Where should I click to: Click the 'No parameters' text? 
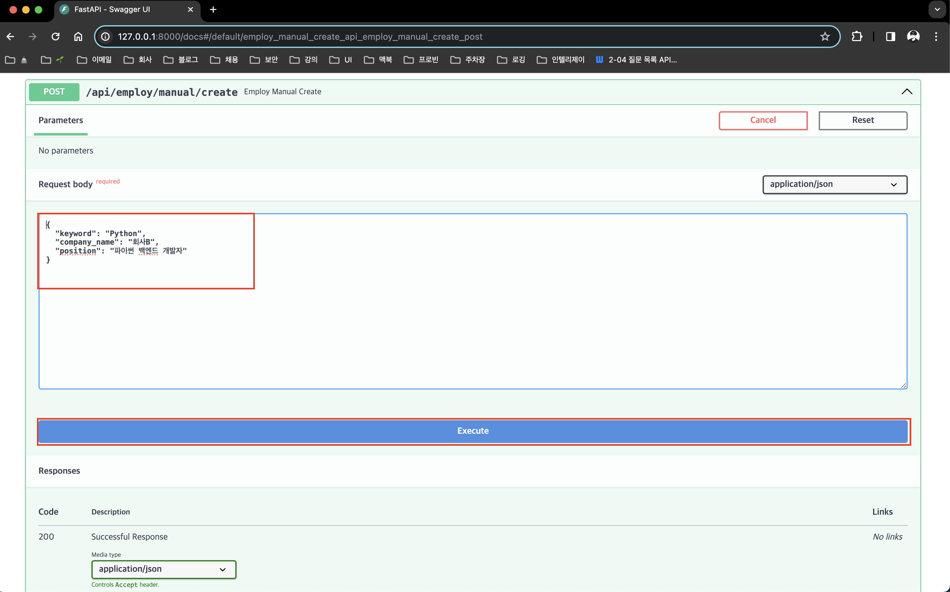click(x=66, y=151)
